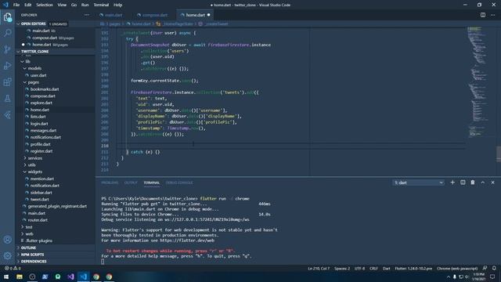
Task: Open notifications bell in status bar
Action: pos(494,268)
